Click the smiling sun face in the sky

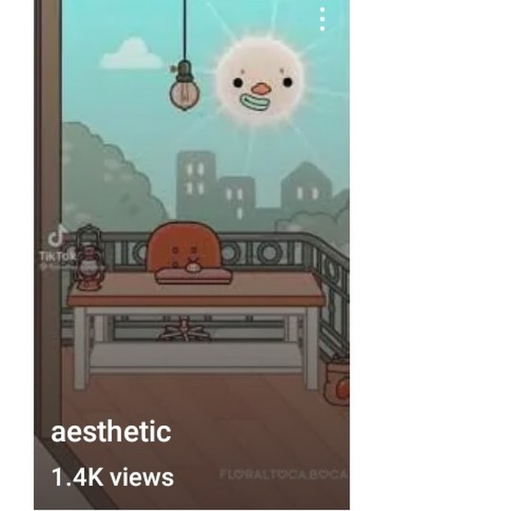259,81
